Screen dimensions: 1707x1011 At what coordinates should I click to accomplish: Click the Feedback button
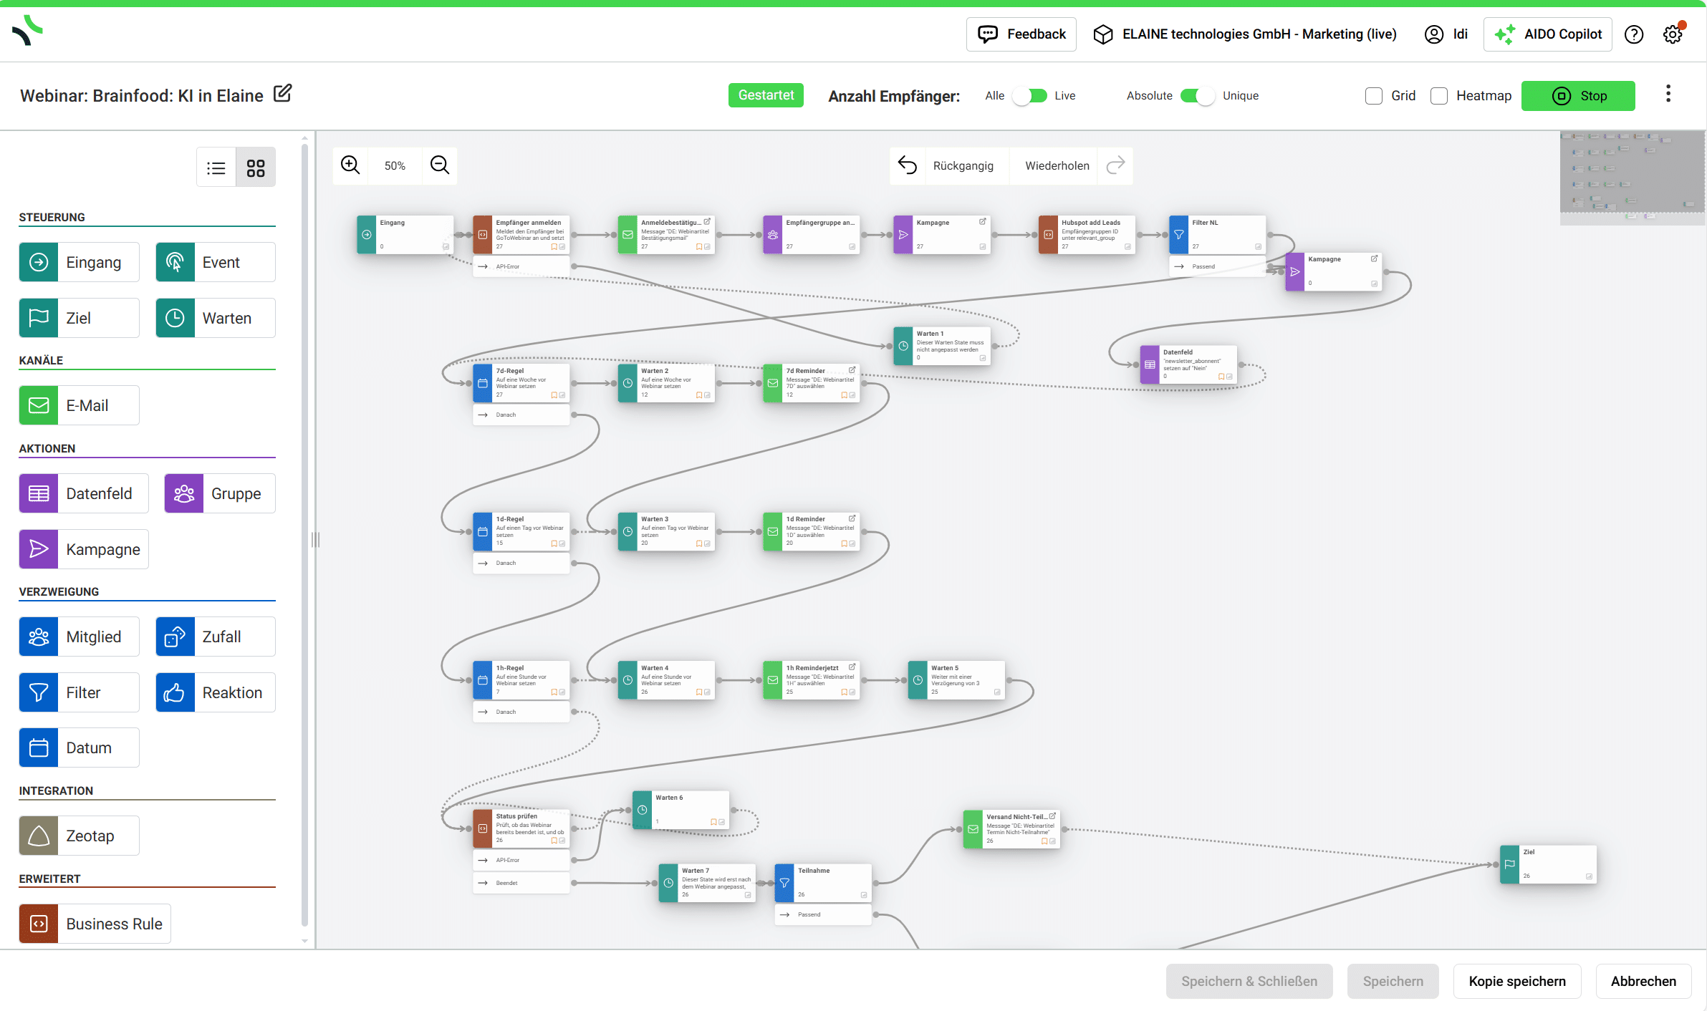coord(1021,34)
